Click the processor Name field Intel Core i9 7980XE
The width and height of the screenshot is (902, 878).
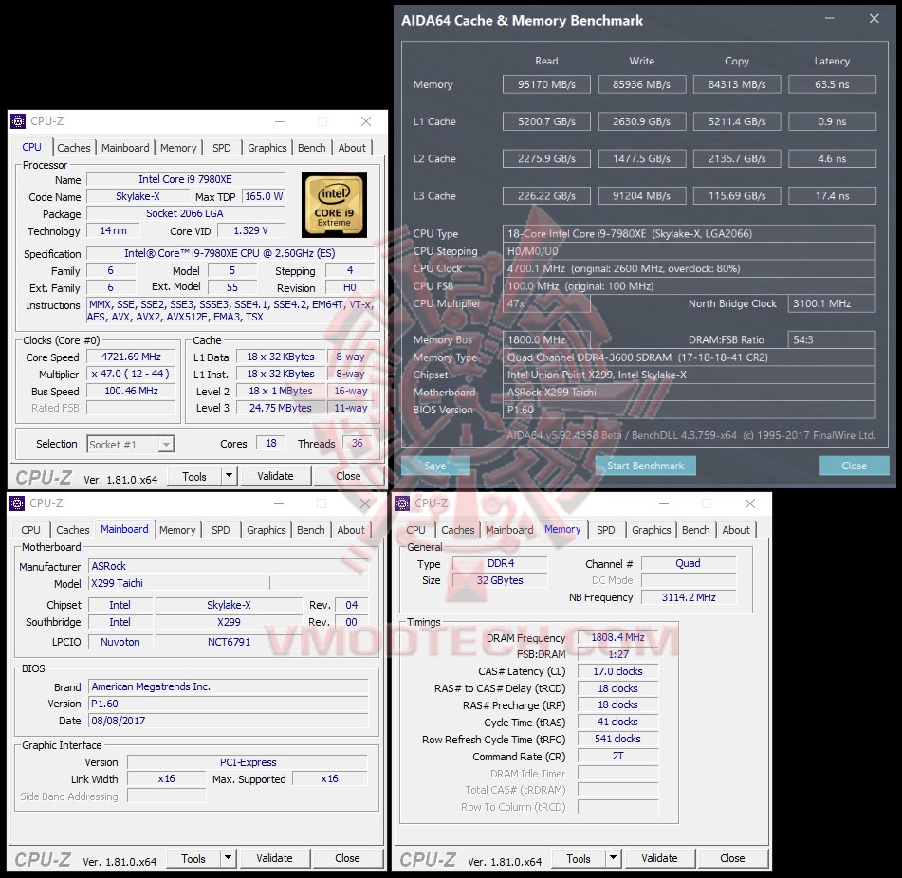[185, 179]
